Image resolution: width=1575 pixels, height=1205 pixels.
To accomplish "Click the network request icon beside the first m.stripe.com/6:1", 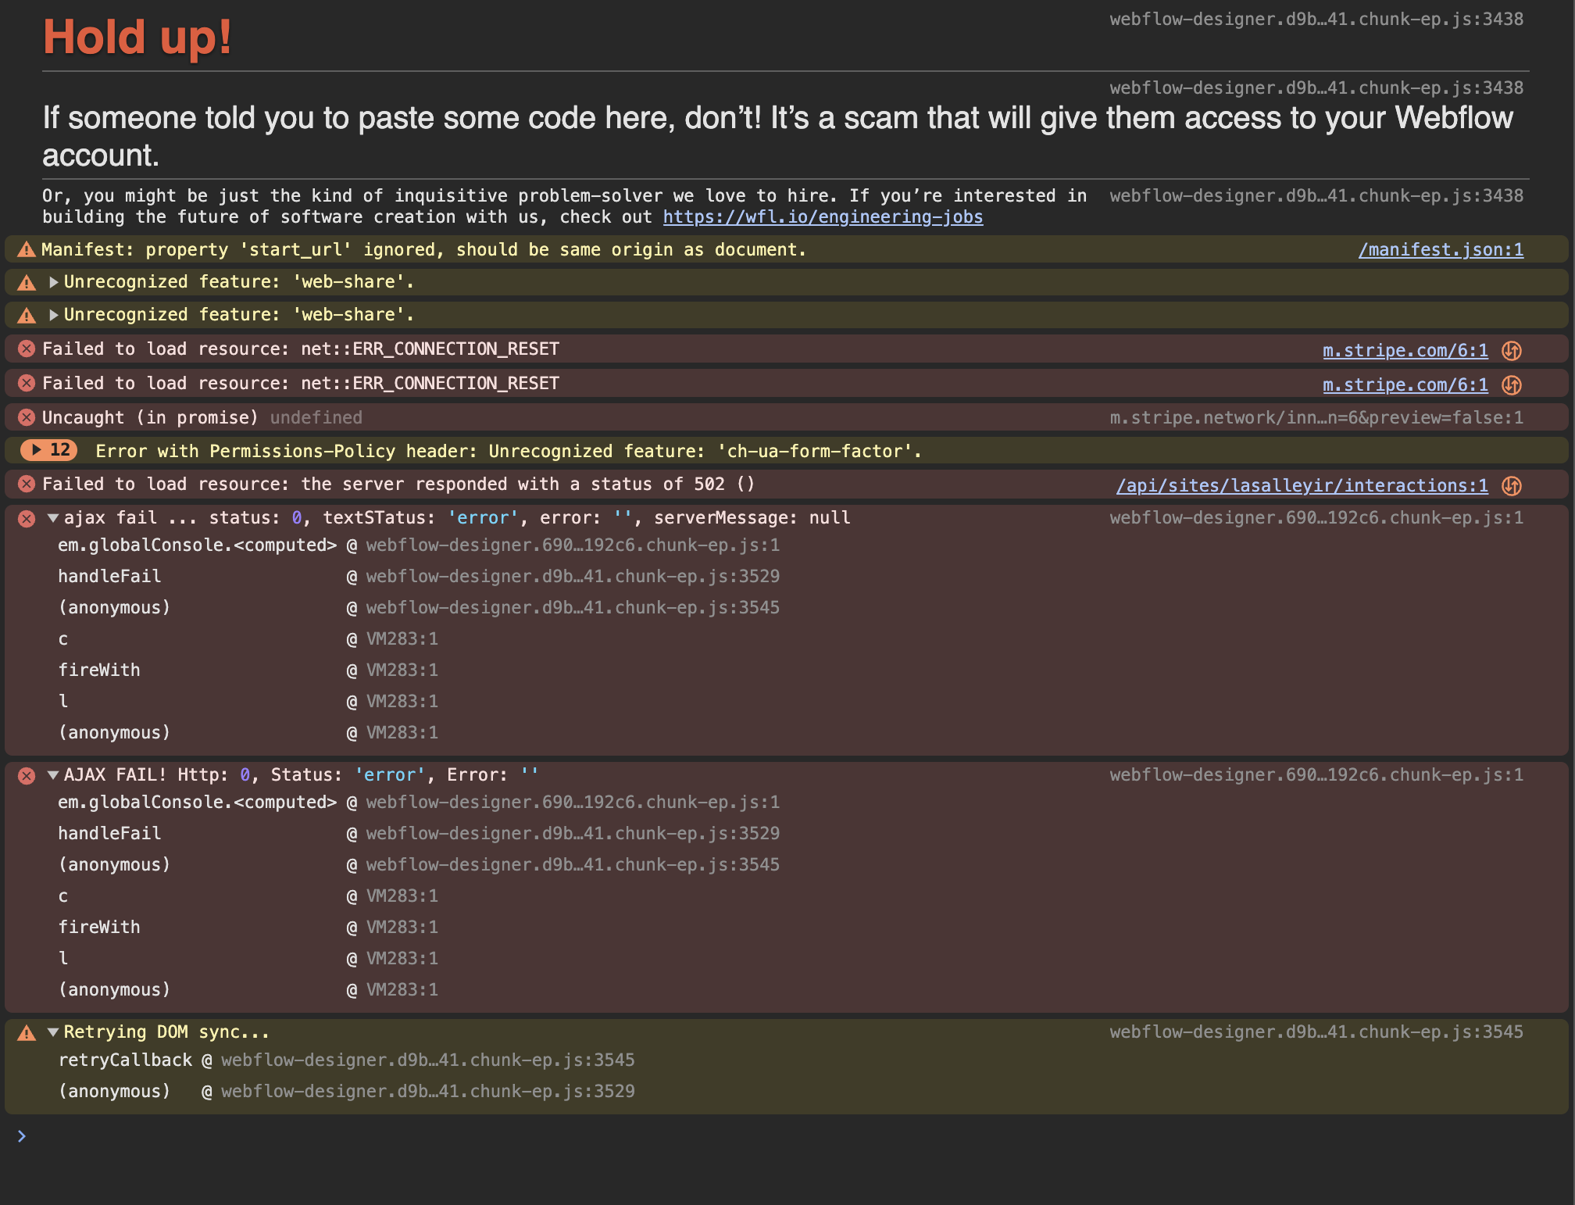I will pos(1512,351).
